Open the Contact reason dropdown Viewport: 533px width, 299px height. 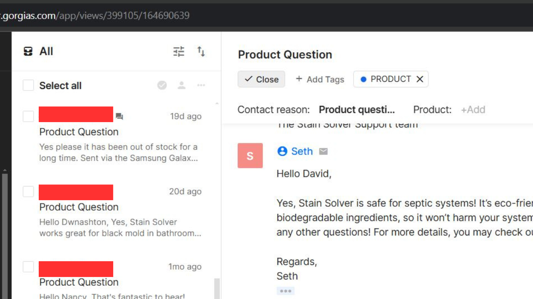point(356,110)
